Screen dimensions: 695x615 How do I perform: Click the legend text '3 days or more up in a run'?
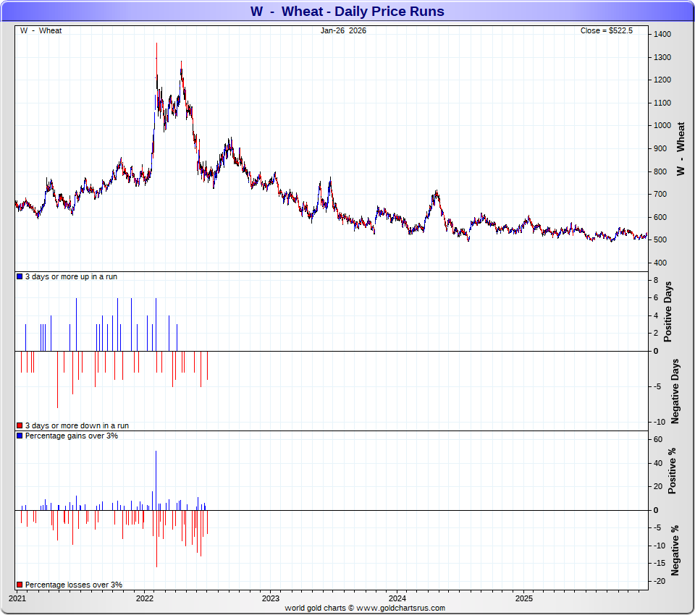point(72,276)
